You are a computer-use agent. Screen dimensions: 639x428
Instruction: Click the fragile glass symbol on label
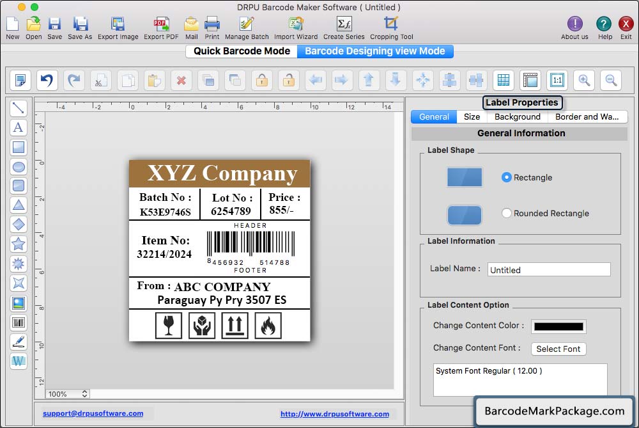point(168,326)
